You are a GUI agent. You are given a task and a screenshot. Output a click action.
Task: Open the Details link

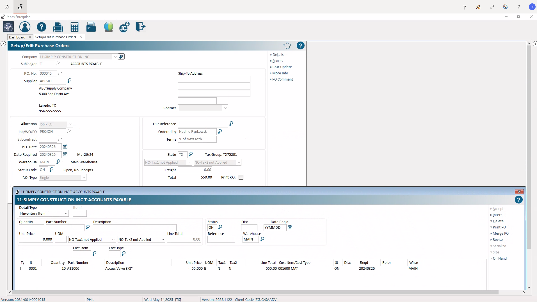click(x=278, y=54)
